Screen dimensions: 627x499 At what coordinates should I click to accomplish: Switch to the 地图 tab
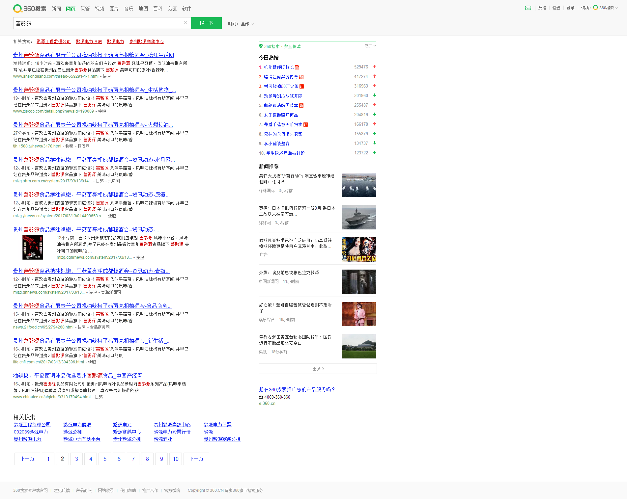[x=143, y=9]
